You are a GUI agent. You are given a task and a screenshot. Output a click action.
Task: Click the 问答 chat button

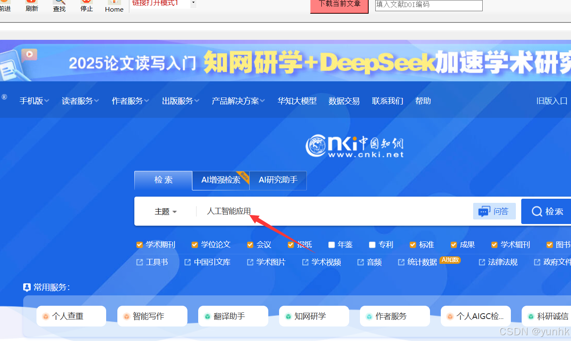click(x=494, y=211)
